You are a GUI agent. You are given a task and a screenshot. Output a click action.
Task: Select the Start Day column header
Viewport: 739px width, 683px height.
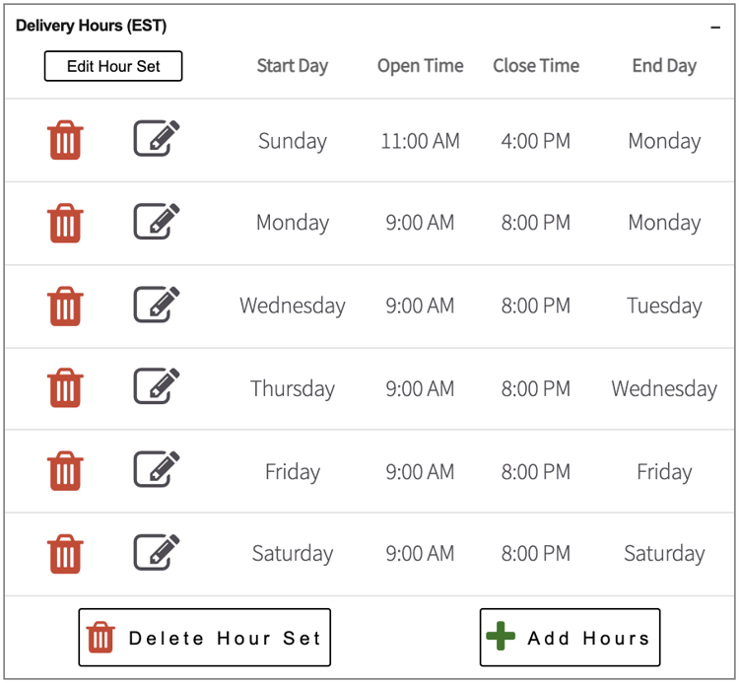(293, 66)
